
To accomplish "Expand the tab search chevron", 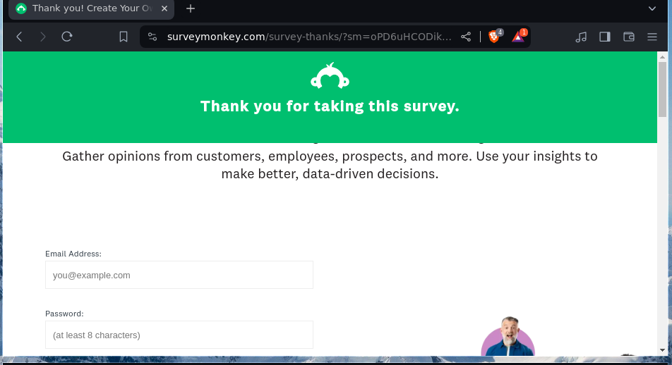I will click(652, 8).
